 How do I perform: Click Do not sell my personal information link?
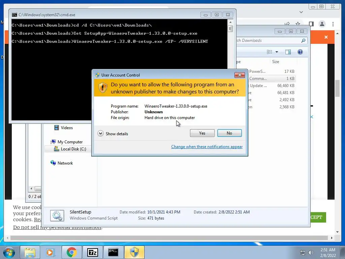(x=57, y=227)
